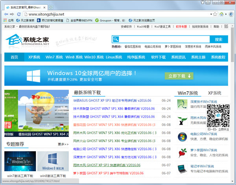This screenshot has width=236, height=185.
Task: Close the 系统之家官网 tab
Action: click(44, 7)
